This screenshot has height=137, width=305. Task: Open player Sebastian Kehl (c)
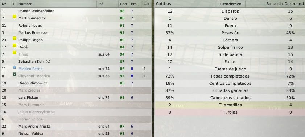pos(34,62)
